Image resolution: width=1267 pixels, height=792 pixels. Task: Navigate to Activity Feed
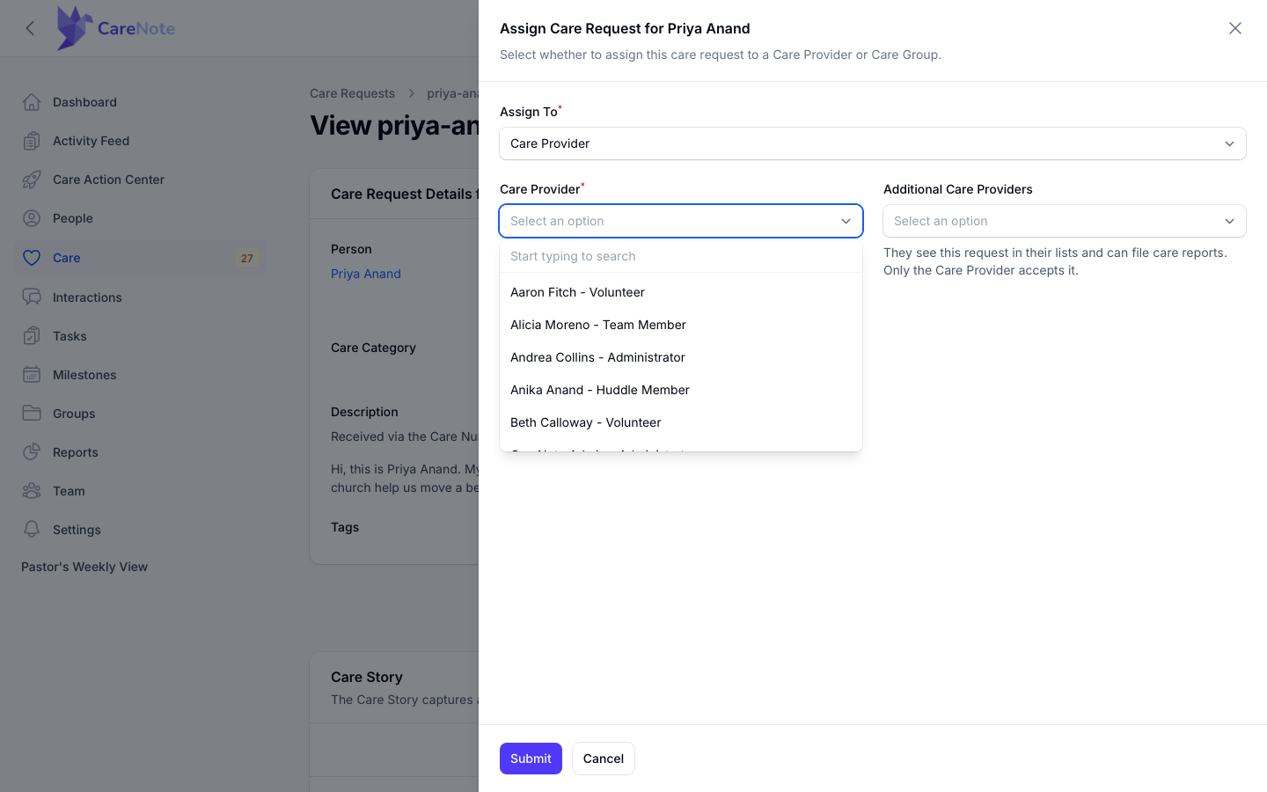point(141,141)
